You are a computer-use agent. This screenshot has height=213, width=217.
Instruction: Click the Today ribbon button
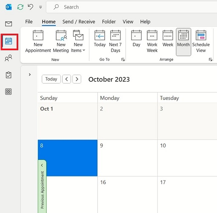point(100,38)
